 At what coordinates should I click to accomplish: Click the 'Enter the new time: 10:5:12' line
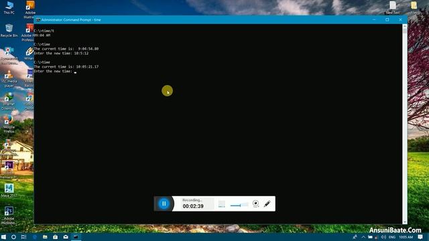tap(61, 54)
